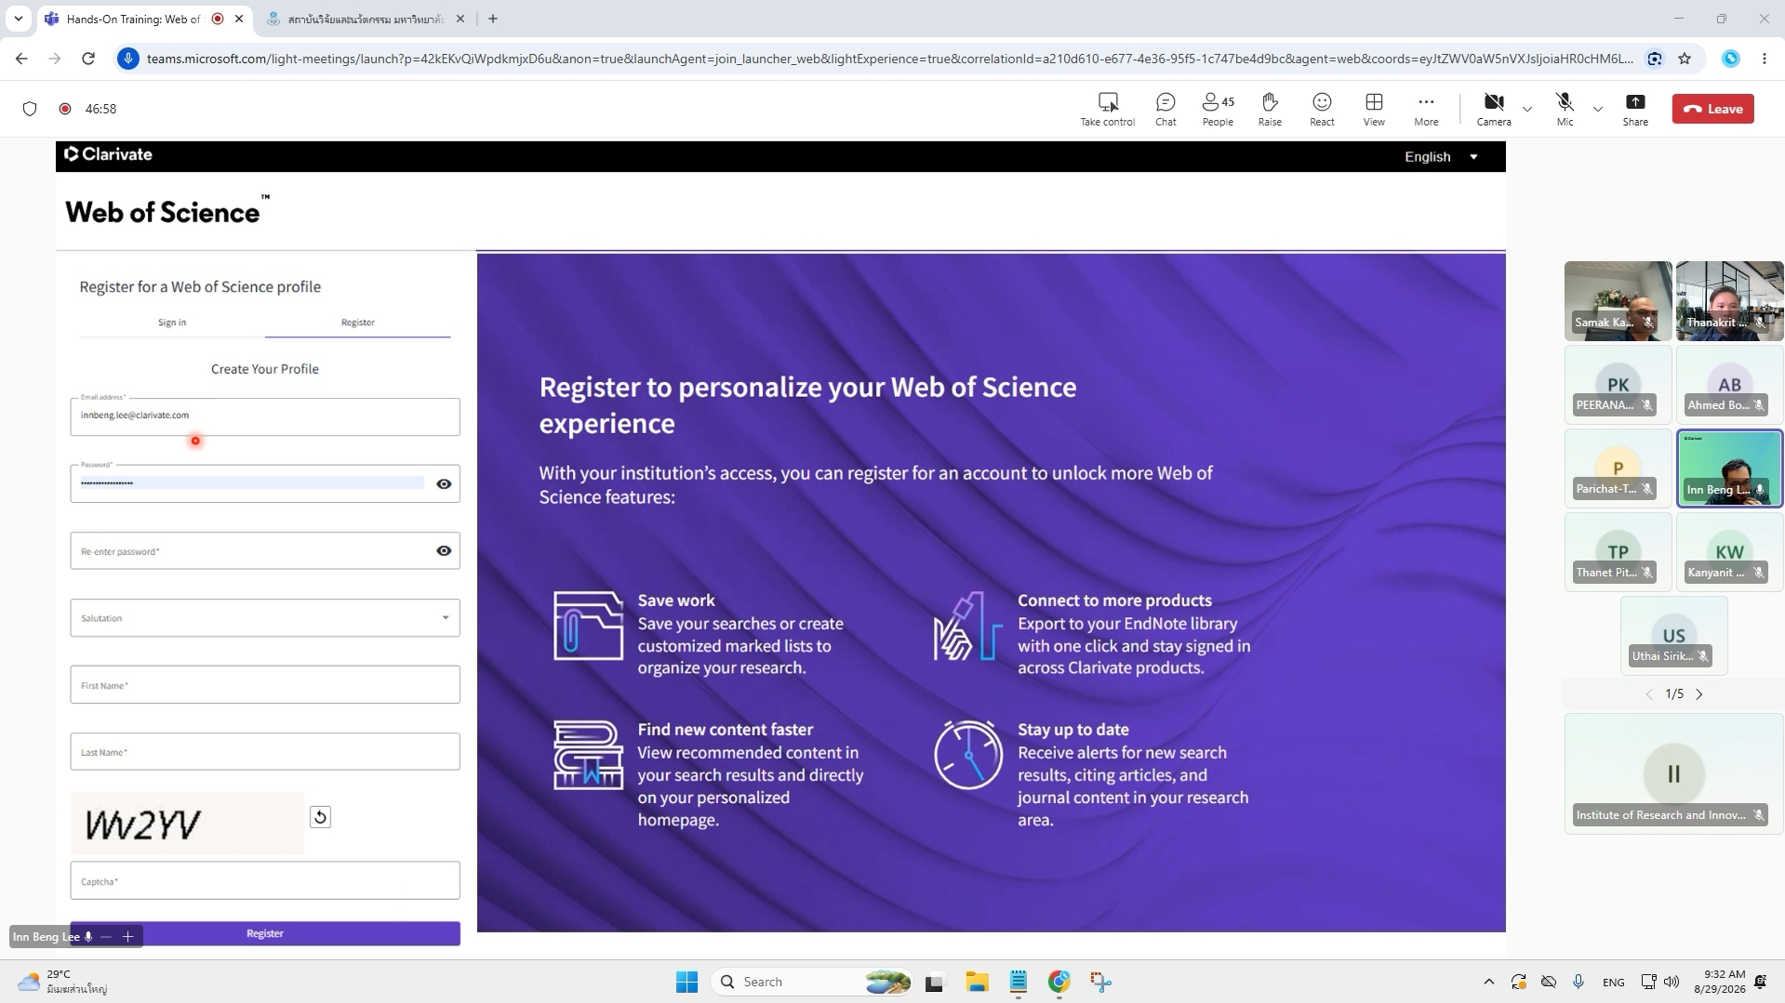The width and height of the screenshot is (1785, 1003).
Task: Select the Register tab
Action: pos(358,323)
